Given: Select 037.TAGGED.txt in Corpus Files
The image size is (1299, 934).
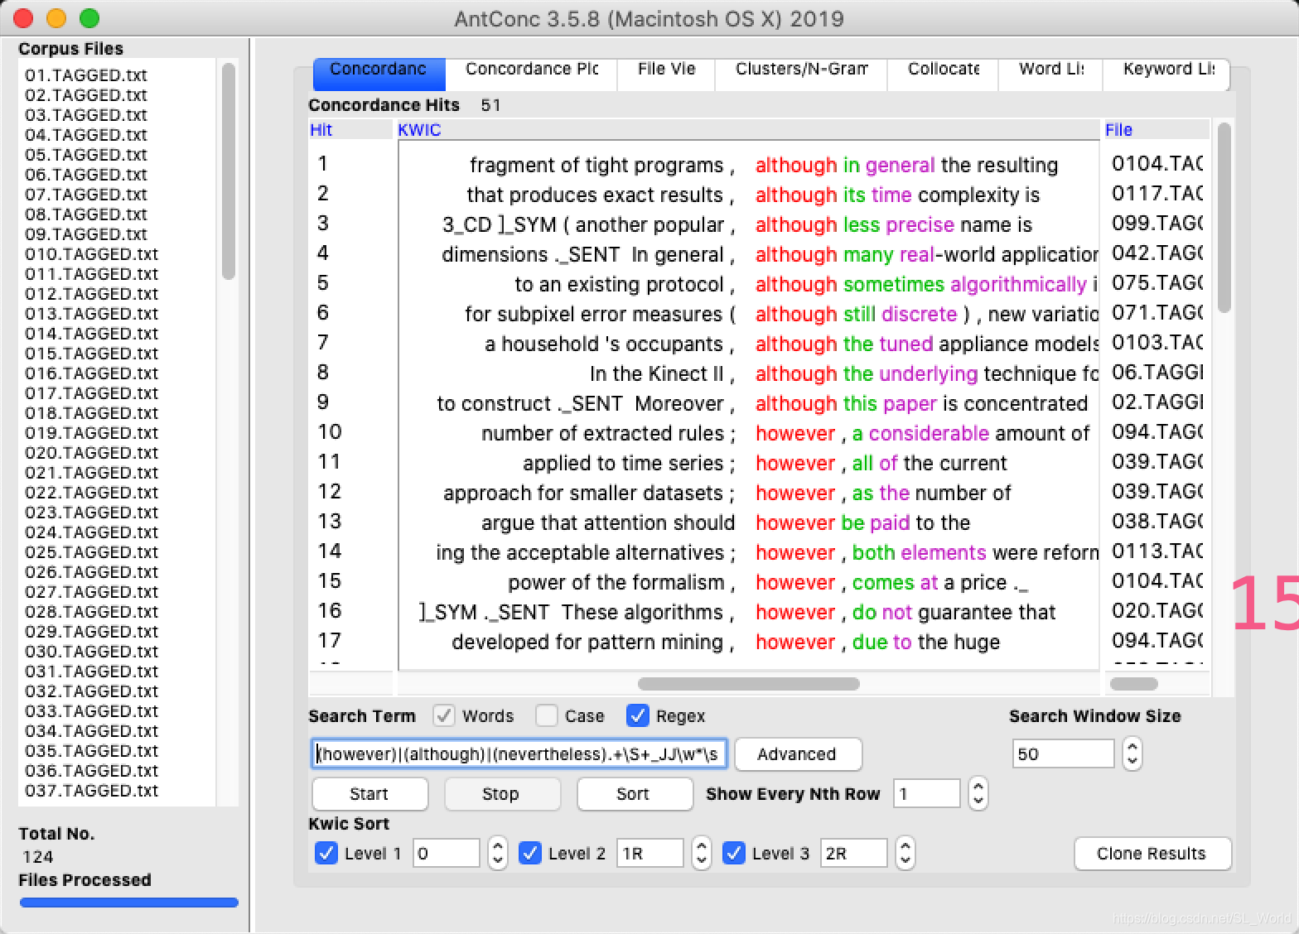Looking at the screenshot, I should (x=91, y=791).
